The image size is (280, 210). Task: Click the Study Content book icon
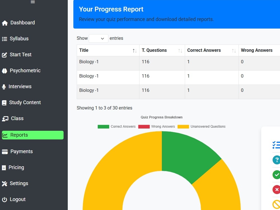pos(4,103)
